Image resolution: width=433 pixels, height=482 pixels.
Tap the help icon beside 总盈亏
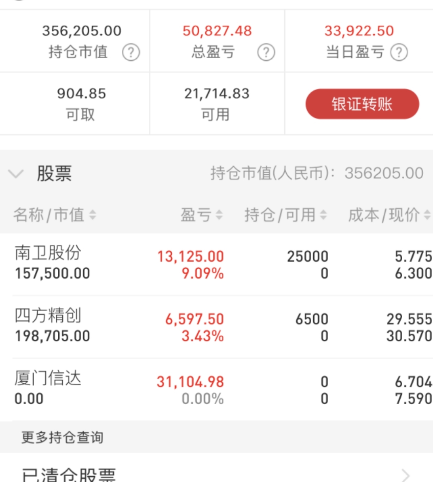tap(266, 53)
